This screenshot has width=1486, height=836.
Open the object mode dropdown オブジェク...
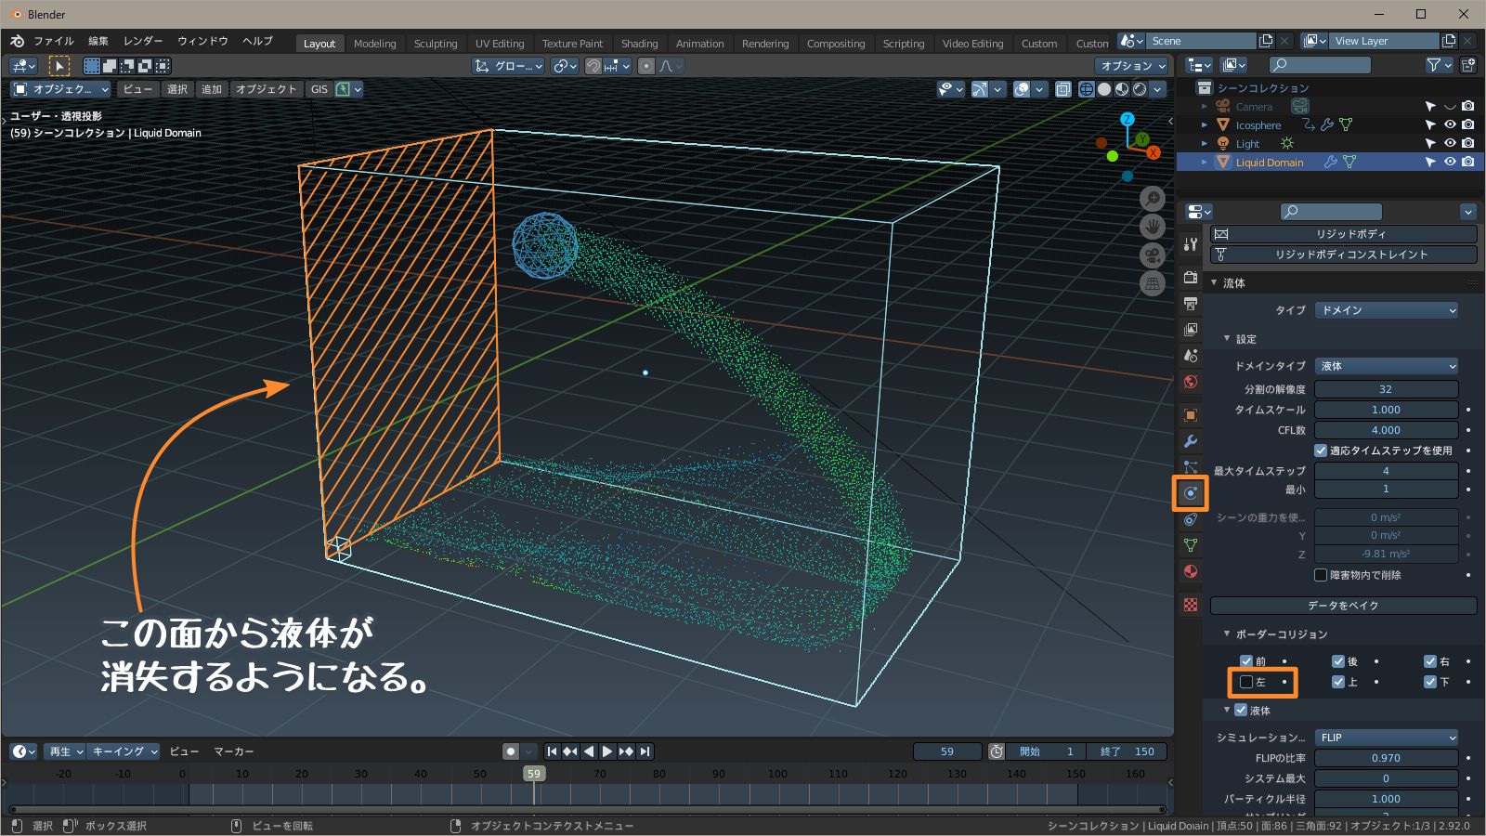click(60, 89)
